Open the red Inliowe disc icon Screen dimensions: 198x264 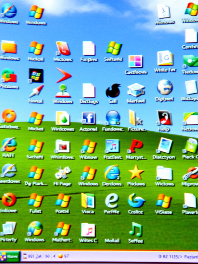(9, 200)
